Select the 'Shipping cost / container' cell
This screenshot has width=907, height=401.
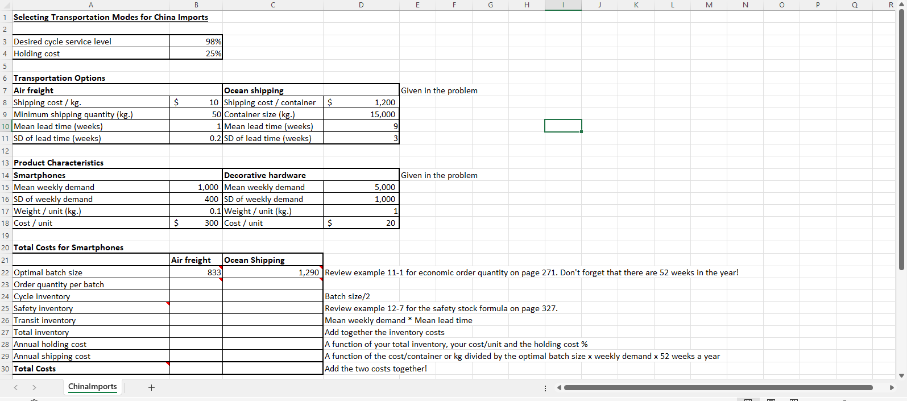point(273,102)
